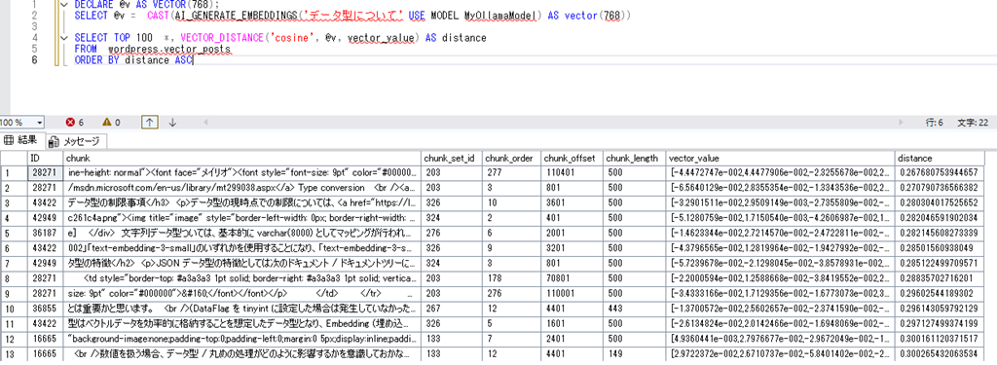
Task: Click vector_value cell starting [4.9360441e-003
Action: [x=781, y=339]
